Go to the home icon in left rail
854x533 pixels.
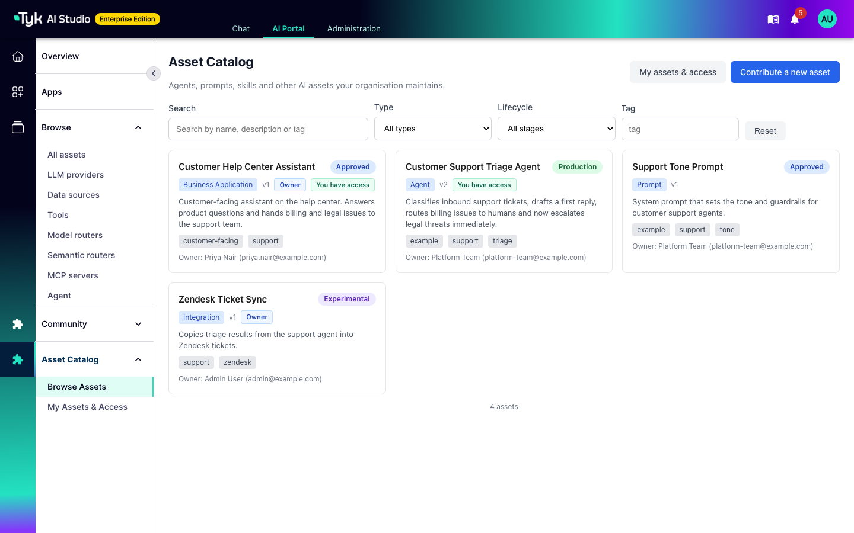[18, 56]
